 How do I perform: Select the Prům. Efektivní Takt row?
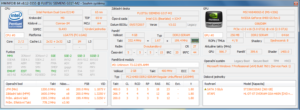(x=56, y=102)
